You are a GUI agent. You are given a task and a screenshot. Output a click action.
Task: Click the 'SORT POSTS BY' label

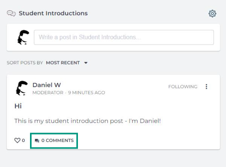25,63
